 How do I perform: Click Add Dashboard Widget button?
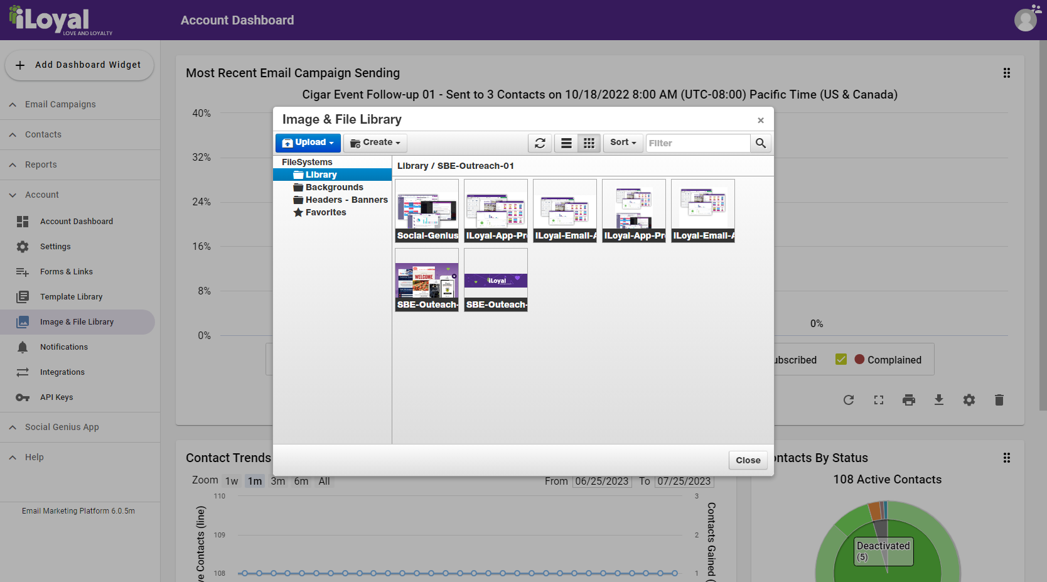coord(80,65)
